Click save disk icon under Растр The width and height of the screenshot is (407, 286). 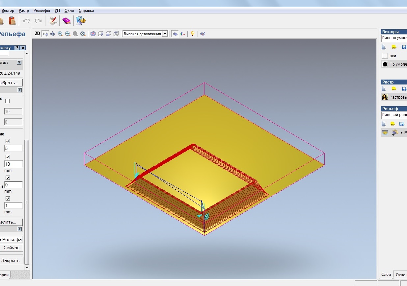(x=404, y=89)
